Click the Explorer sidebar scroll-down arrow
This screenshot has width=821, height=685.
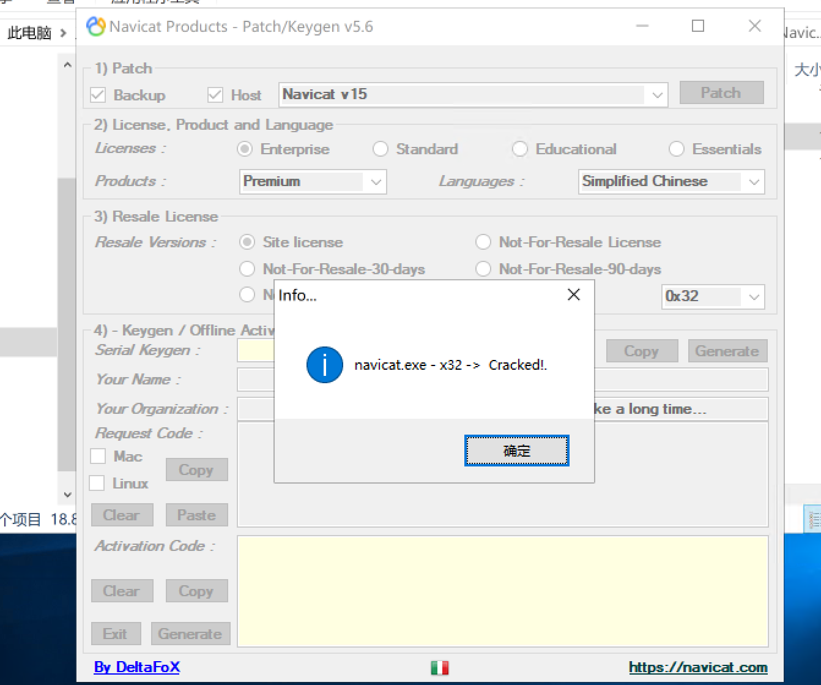pos(67,495)
